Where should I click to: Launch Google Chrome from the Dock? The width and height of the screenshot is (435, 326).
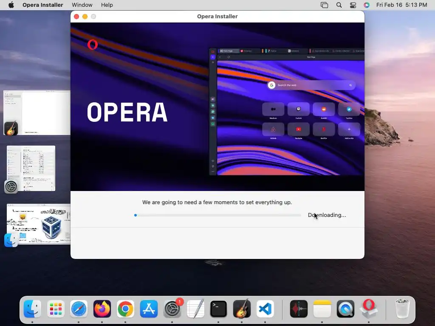coord(125,309)
